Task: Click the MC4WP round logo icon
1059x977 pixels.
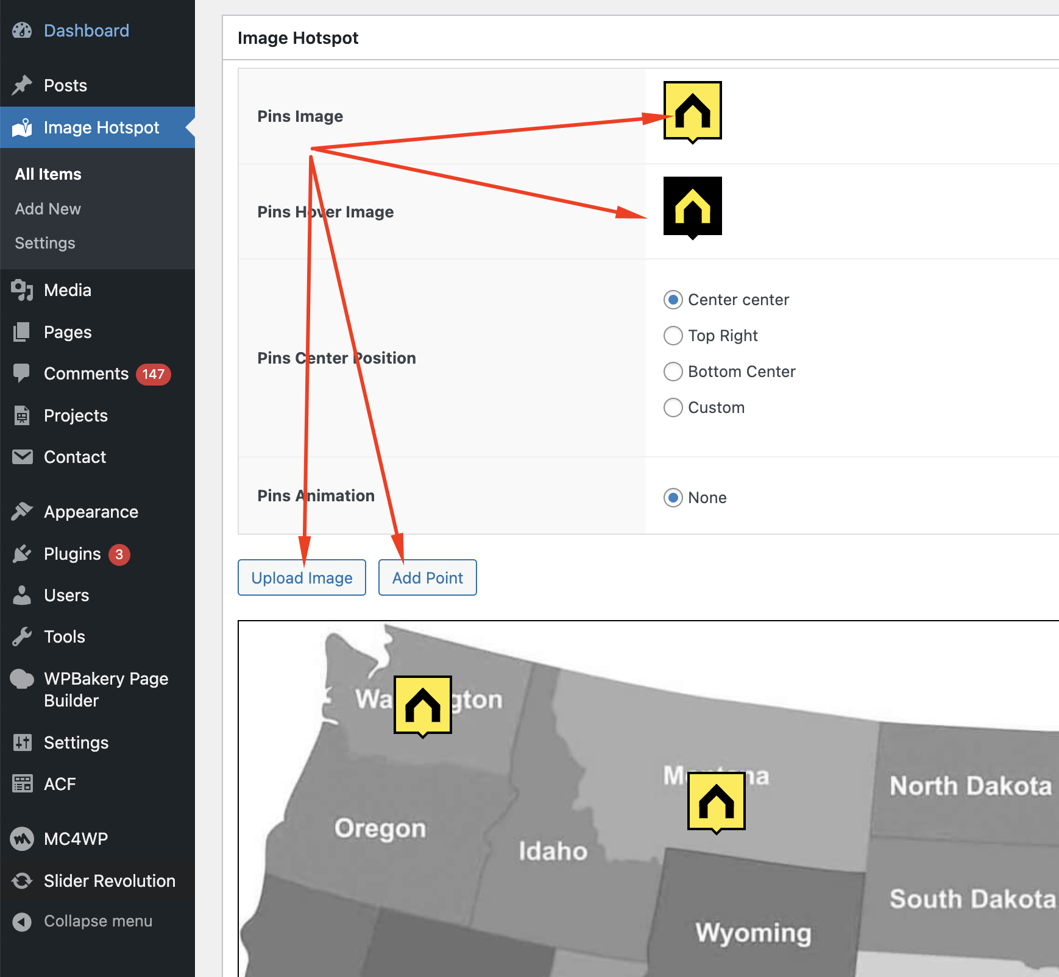Action: point(22,839)
